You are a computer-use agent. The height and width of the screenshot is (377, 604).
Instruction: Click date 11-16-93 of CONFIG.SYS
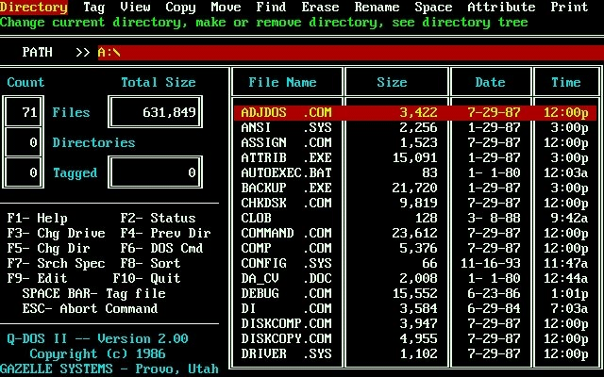pyautogui.click(x=490, y=263)
